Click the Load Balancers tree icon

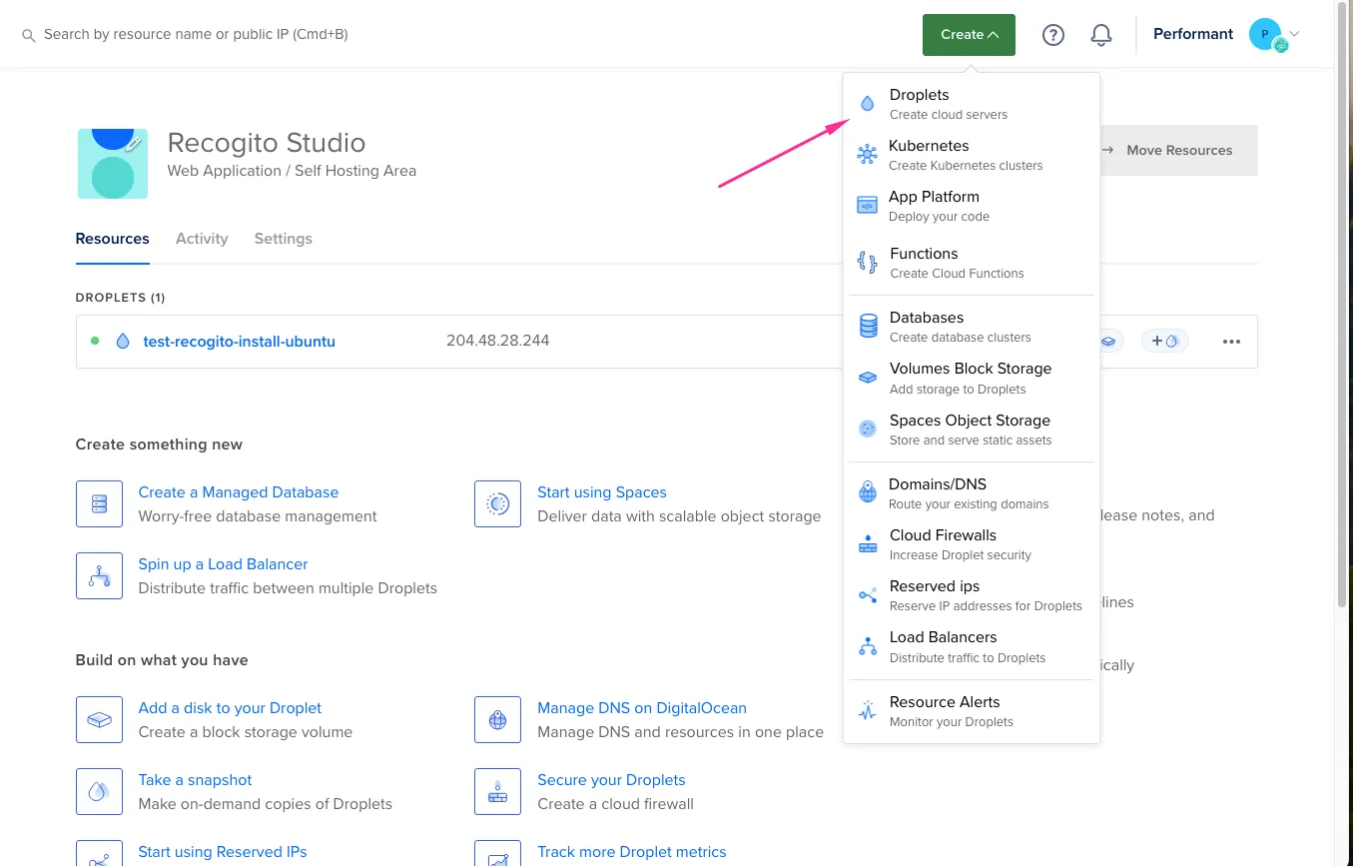click(x=868, y=646)
